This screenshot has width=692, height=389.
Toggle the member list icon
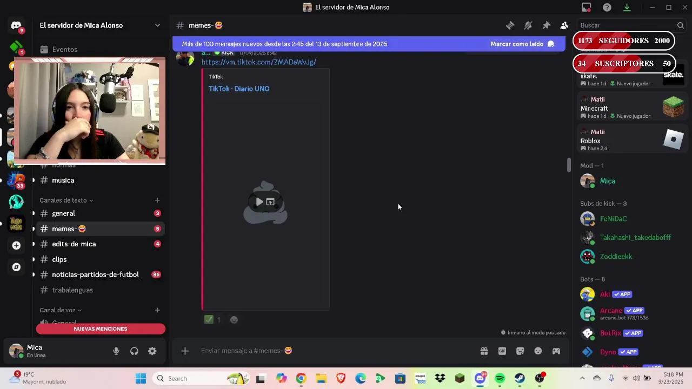[x=564, y=25]
